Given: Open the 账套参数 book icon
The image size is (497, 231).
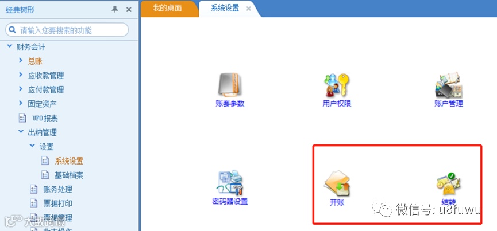Looking at the screenshot, I should coord(229,84).
